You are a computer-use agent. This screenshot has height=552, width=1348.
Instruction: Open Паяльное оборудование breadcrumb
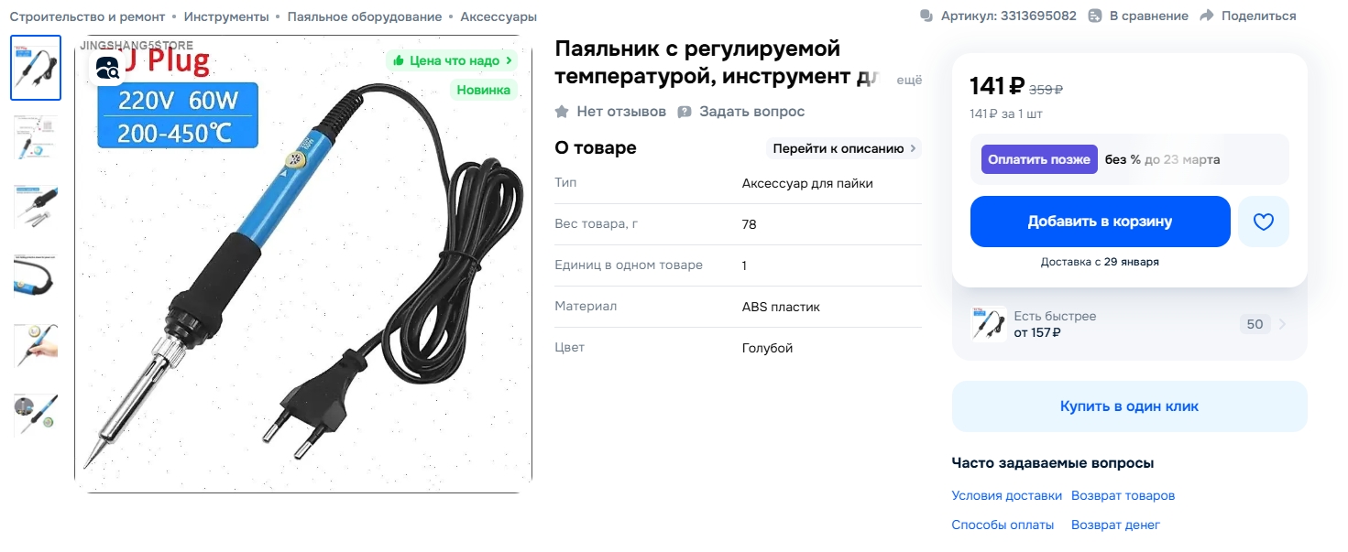click(x=365, y=16)
